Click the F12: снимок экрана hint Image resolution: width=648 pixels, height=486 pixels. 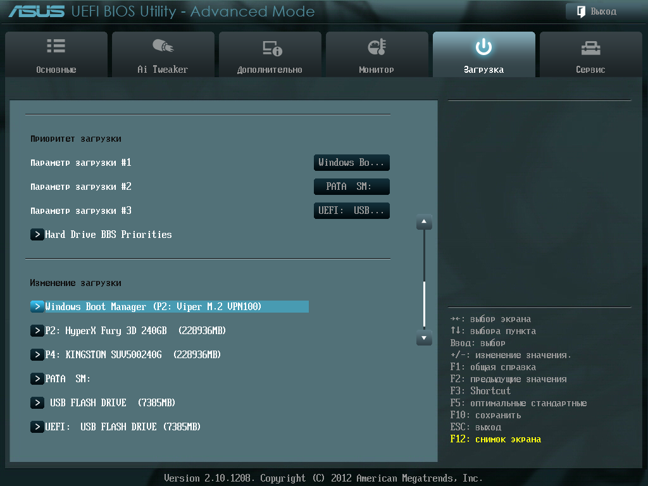pyautogui.click(x=495, y=439)
